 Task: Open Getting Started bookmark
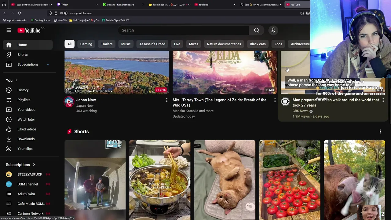tap(41, 20)
